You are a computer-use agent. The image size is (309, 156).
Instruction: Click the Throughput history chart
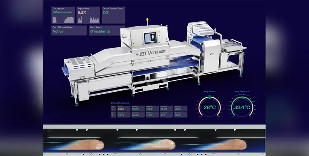click(x=63, y=20)
